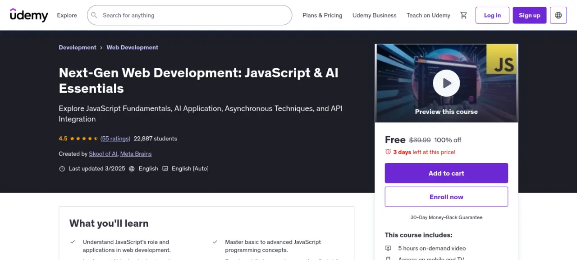This screenshot has height=260, width=577.
Task: Click the search magnifier icon
Action: click(94, 15)
